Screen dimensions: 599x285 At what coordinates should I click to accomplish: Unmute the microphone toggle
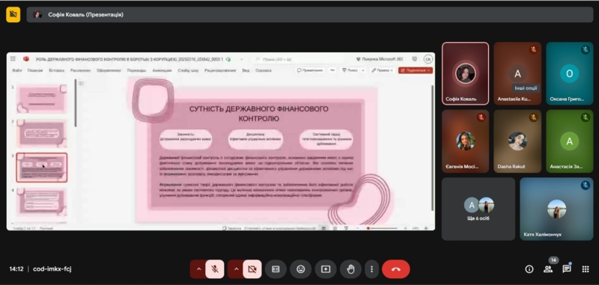(215, 269)
